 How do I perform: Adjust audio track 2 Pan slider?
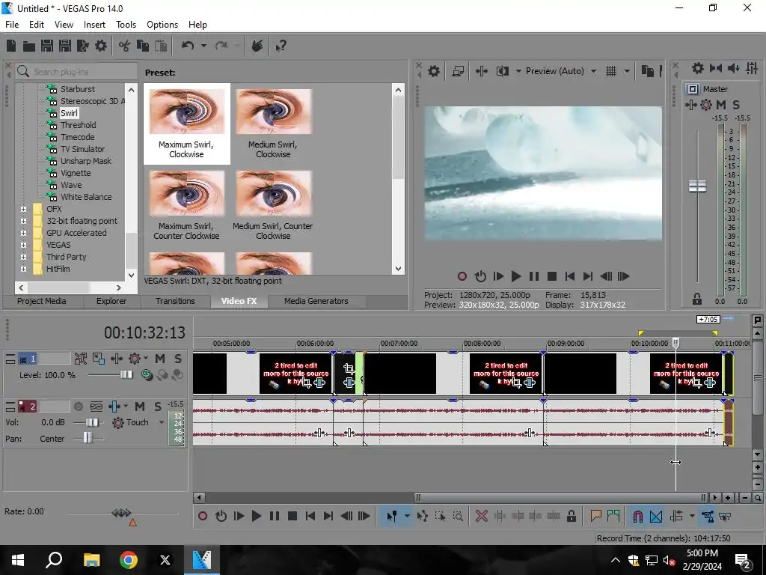[88, 439]
